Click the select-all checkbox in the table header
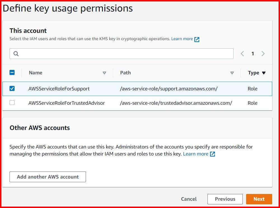This screenshot has height=208, width=280. (12, 72)
